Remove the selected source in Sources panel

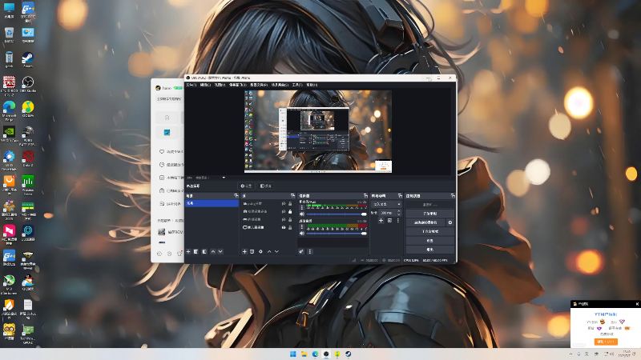click(x=252, y=252)
